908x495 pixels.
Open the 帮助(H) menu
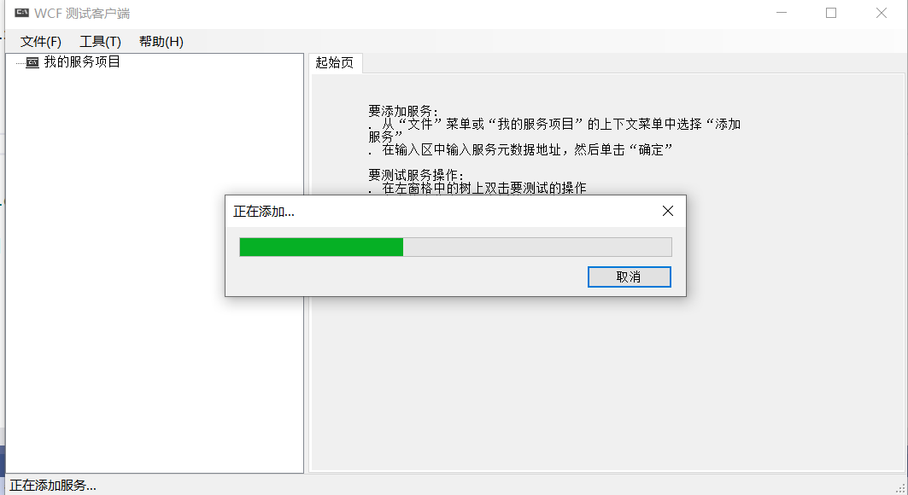click(161, 42)
